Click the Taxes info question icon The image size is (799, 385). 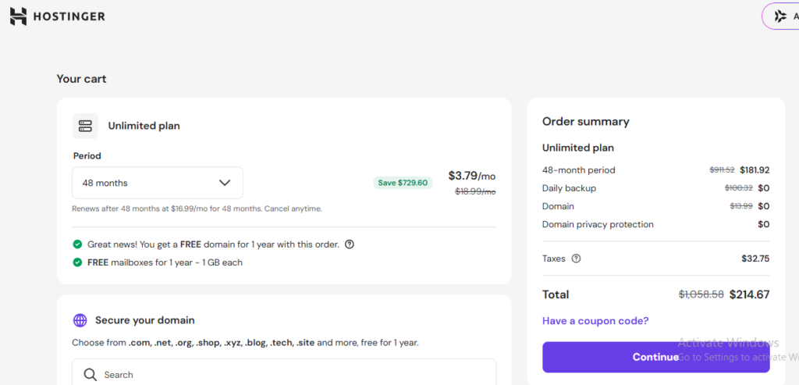tap(576, 258)
